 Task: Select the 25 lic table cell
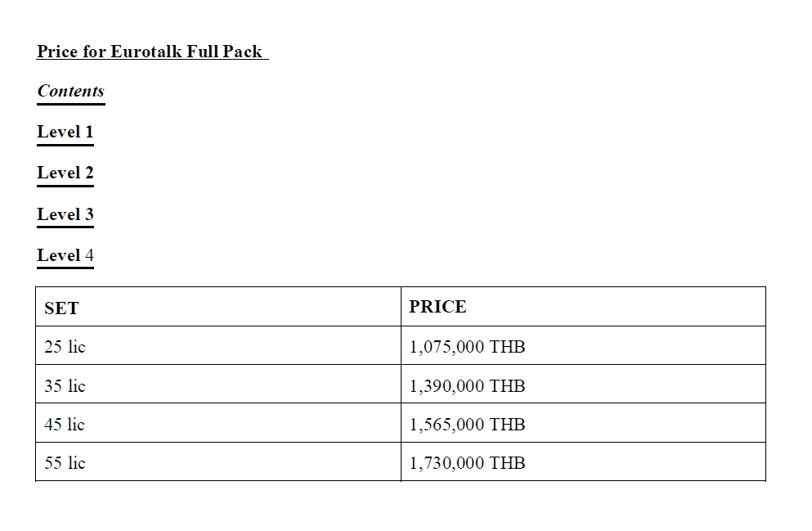tap(218, 345)
